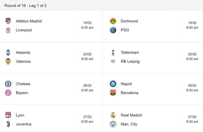Click the PSG club badge
Viewport: 203px width, 132px height.
click(113, 30)
